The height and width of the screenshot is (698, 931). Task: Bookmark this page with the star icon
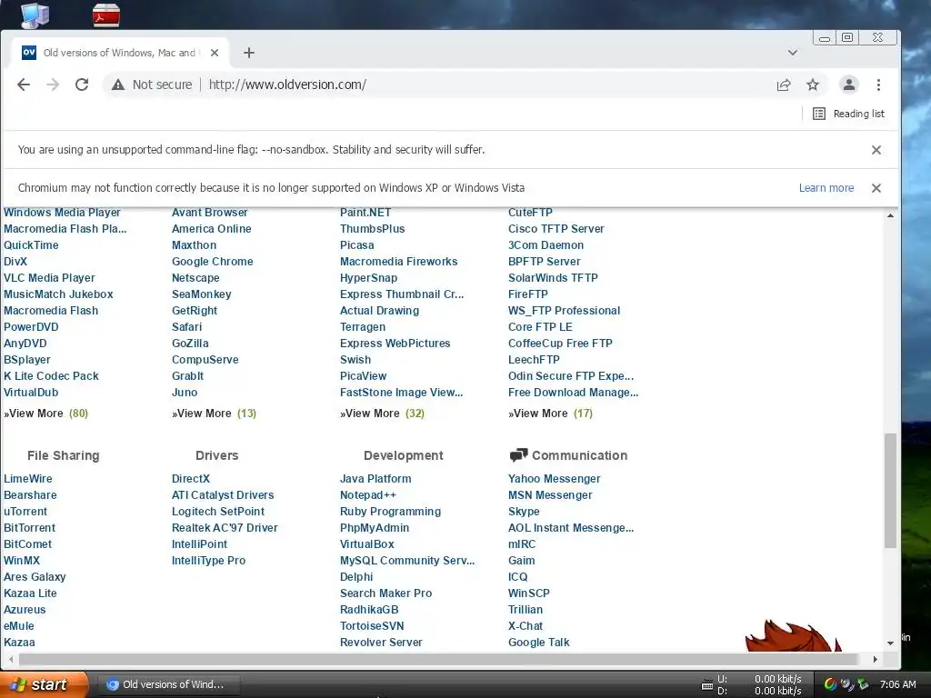pos(813,85)
